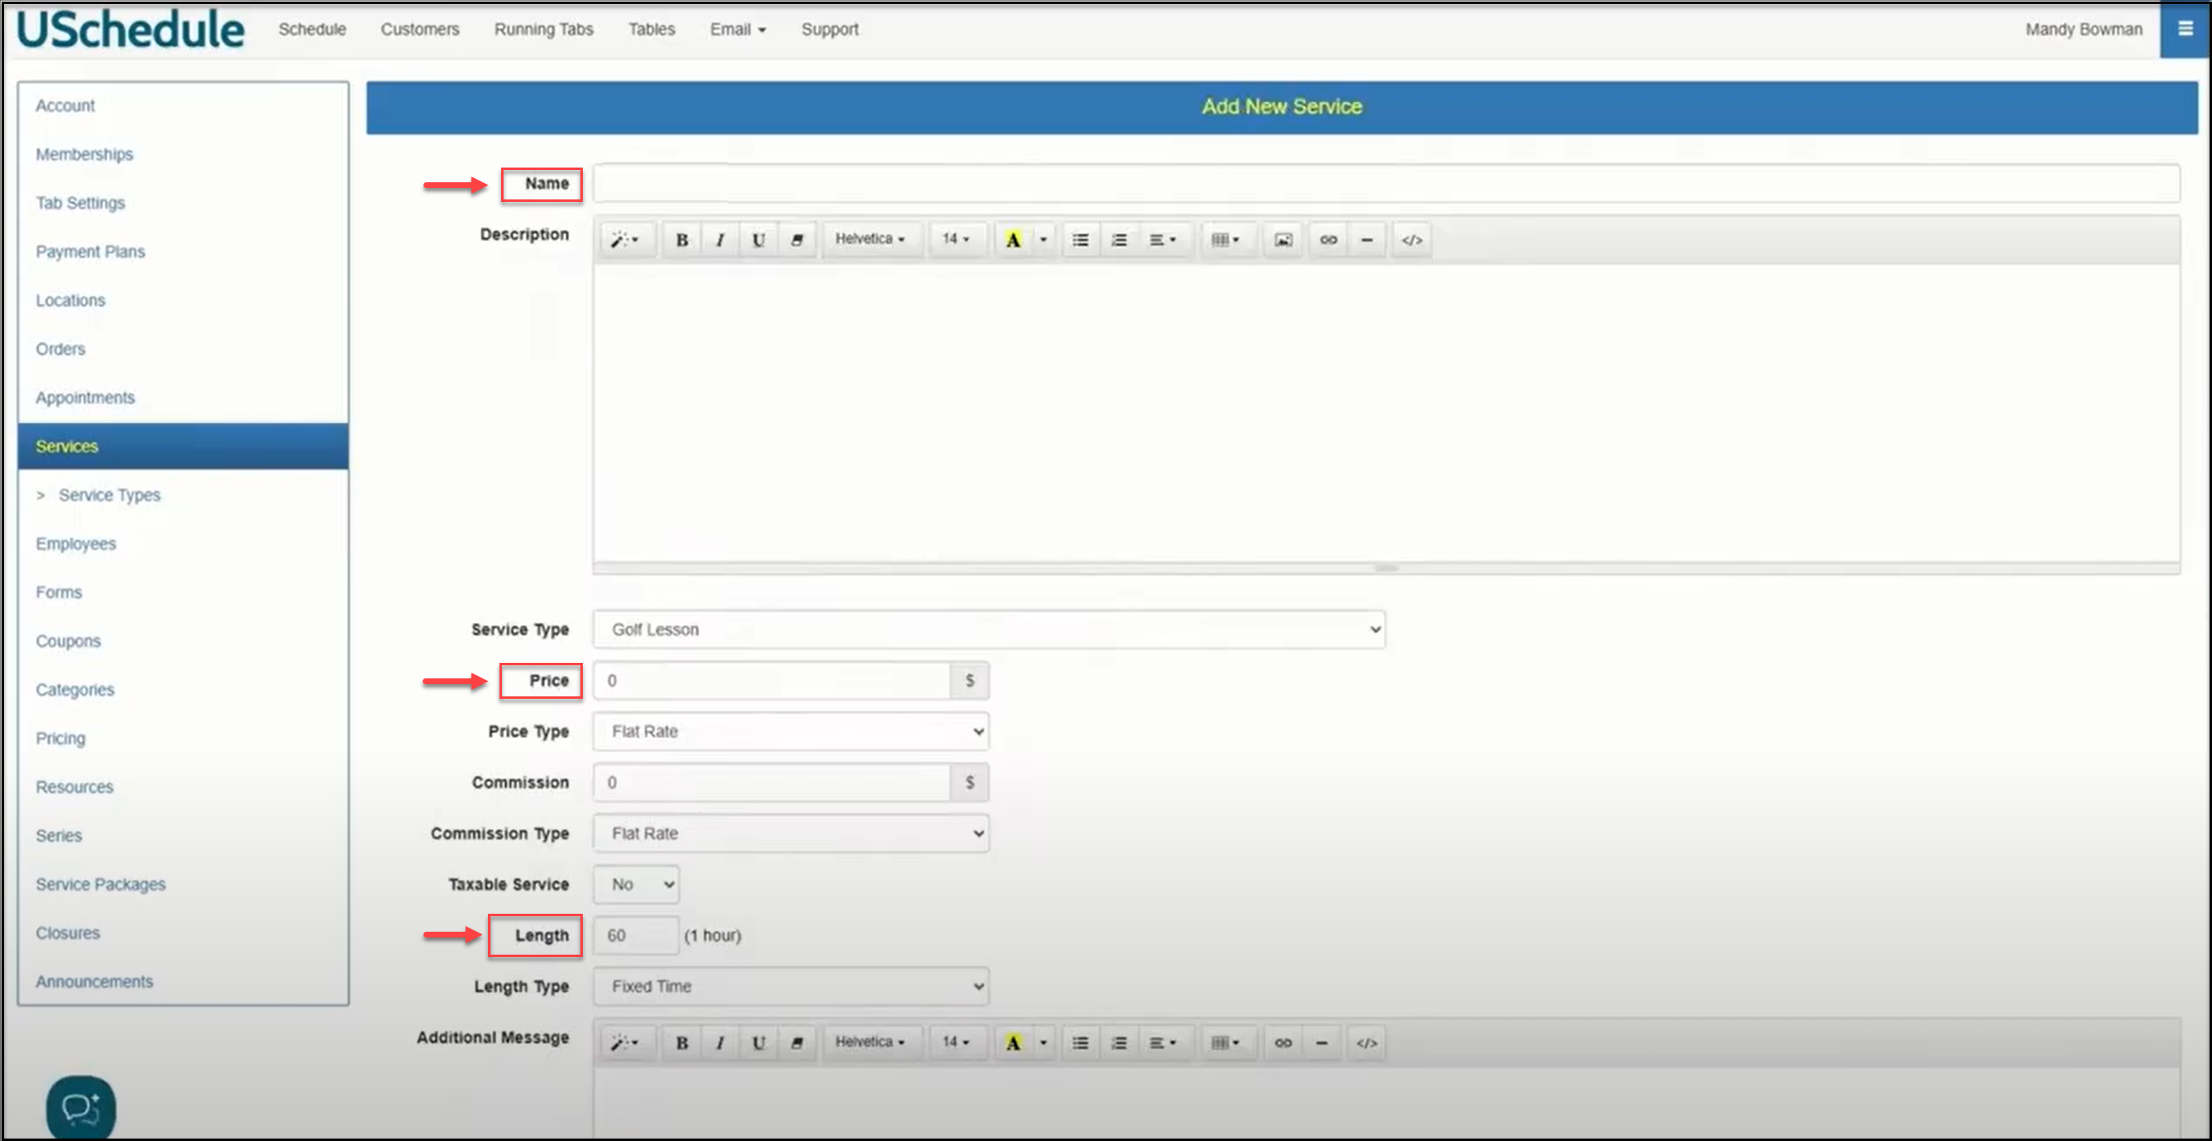2212x1141 pixels.
Task: Change Length Type from Fixed Time
Action: click(x=790, y=987)
